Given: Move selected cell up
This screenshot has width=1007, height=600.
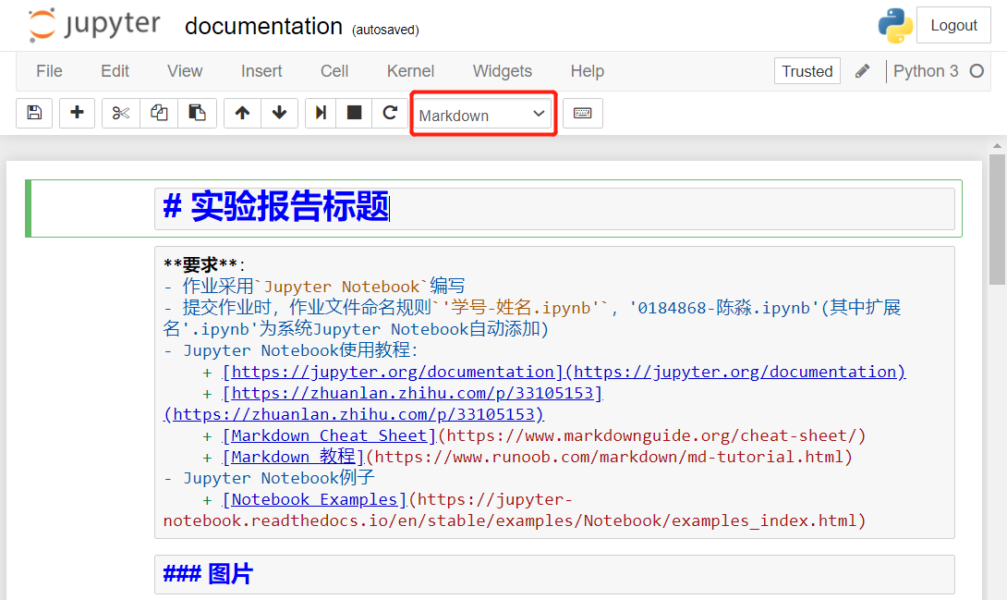Looking at the screenshot, I should pyautogui.click(x=242, y=113).
